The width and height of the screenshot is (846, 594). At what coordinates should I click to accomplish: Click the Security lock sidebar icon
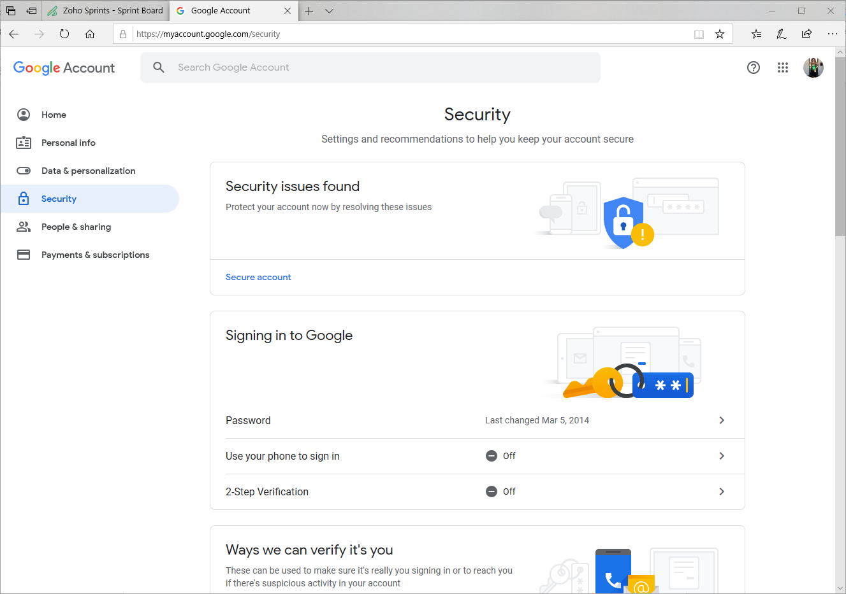point(24,199)
